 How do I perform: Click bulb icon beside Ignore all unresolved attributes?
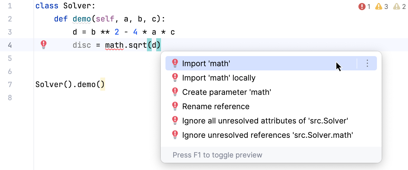(x=175, y=121)
